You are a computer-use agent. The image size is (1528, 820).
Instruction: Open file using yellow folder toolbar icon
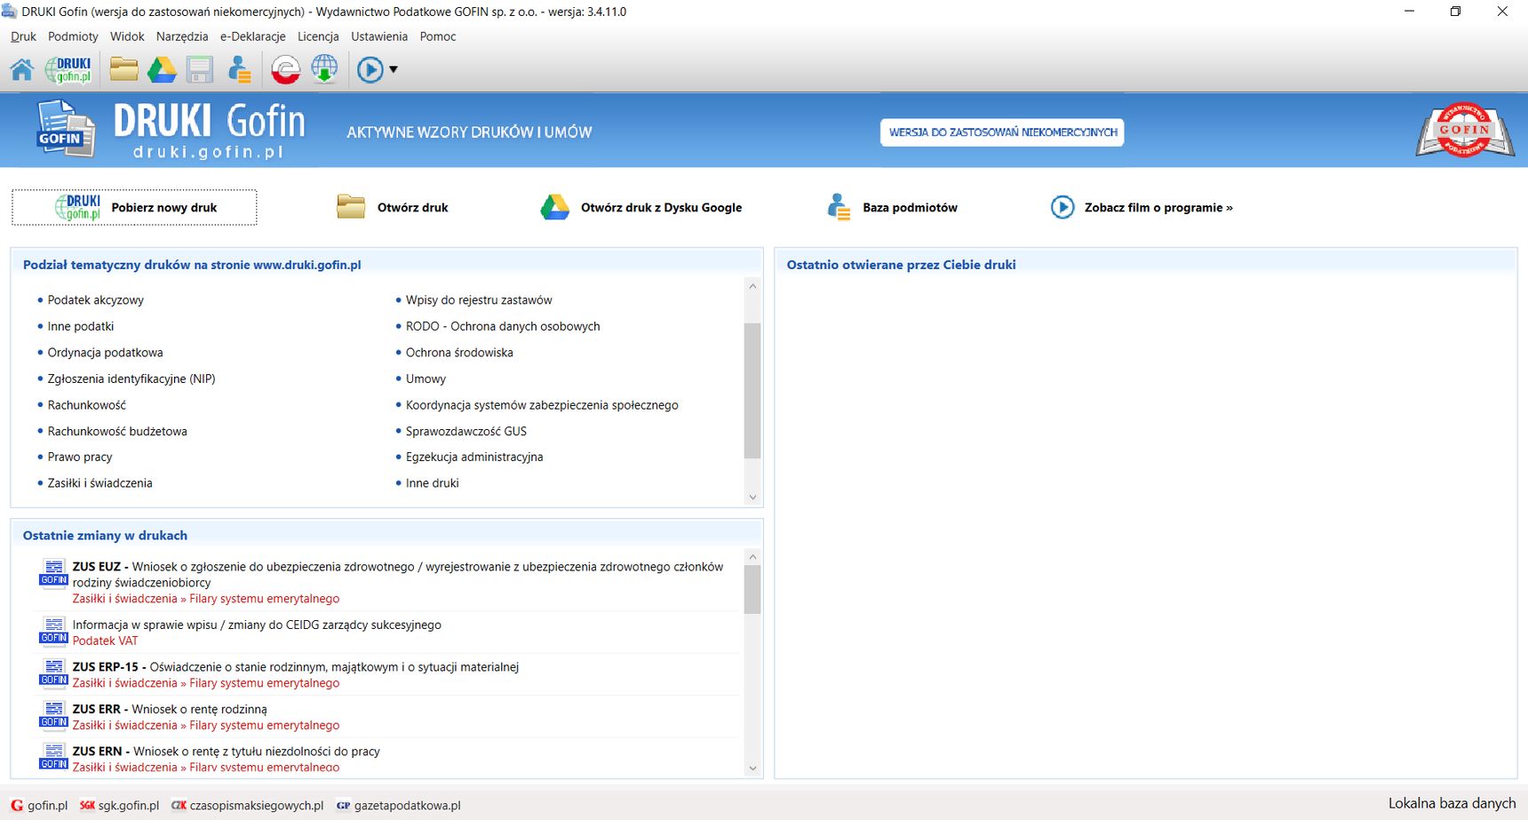[x=123, y=69]
